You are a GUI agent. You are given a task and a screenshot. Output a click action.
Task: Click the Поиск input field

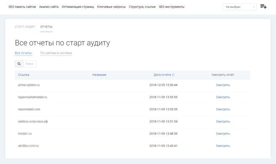click(29, 64)
